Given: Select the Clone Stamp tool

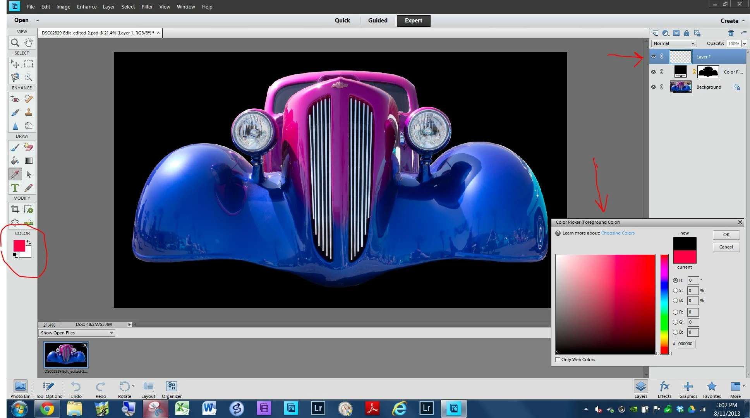Looking at the screenshot, I should pos(29,113).
